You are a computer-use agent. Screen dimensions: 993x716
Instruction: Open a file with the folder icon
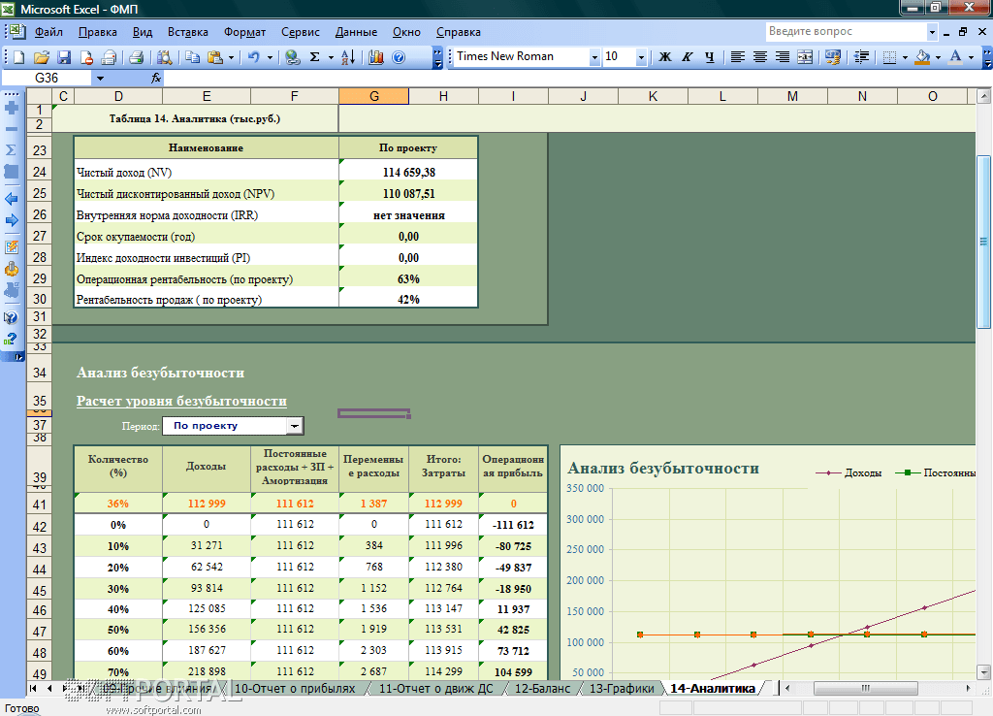click(x=43, y=57)
